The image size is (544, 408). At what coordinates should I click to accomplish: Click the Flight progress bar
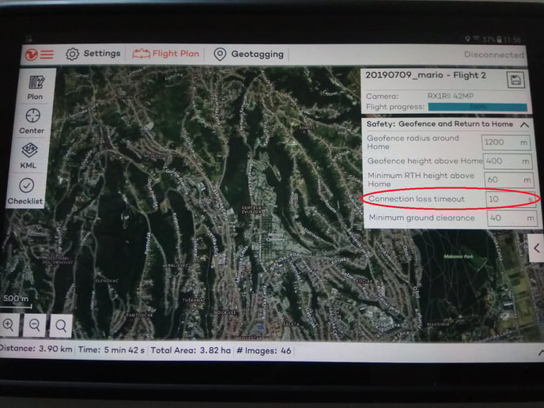(478, 107)
